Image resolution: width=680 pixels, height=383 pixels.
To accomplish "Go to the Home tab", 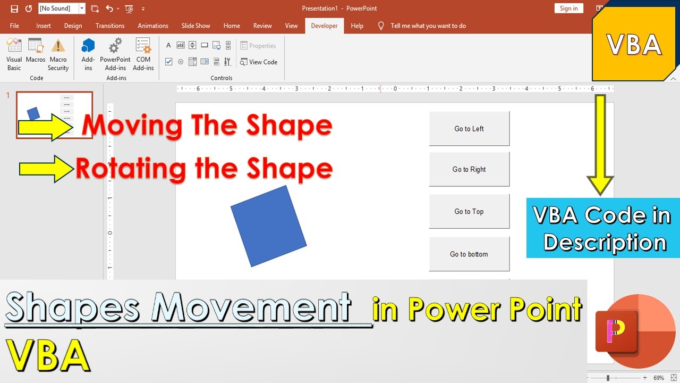I will point(232,26).
